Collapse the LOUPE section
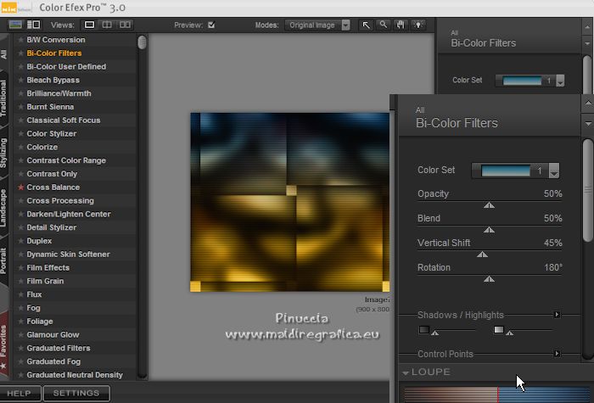This screenshot has height=403, width=594. click(x=406, y=372)
